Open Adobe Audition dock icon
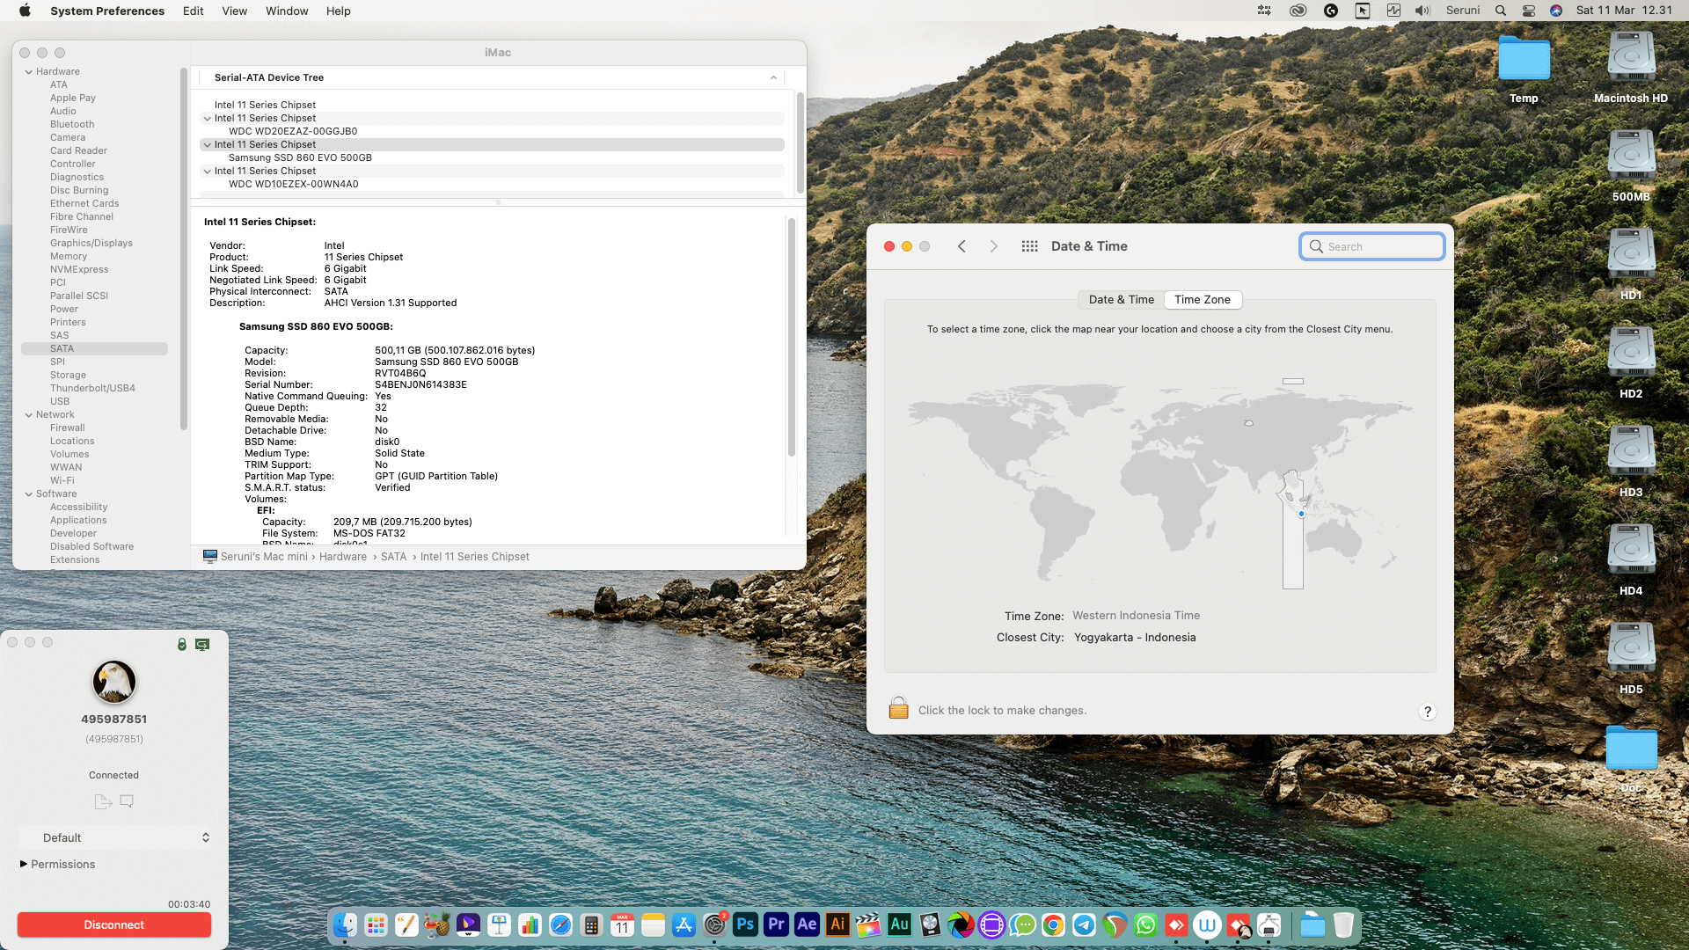Image resolution: width=1689 pixels, height=950 pixels. [x=899, y=924]
